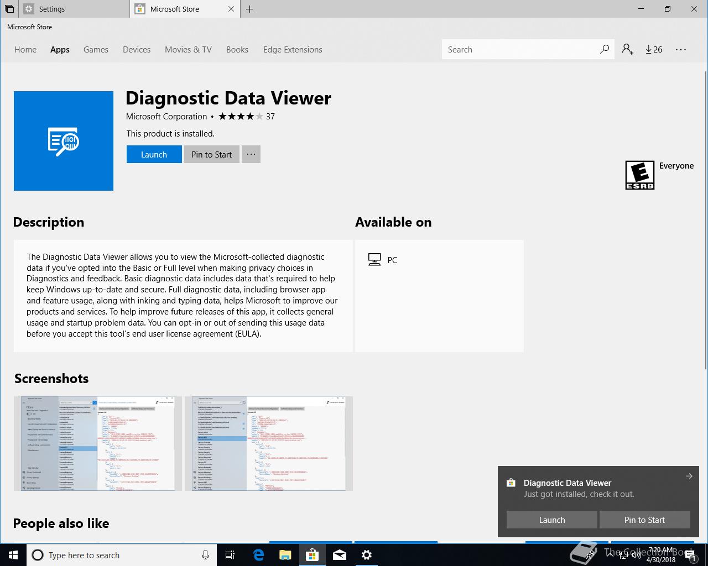Add a new tab with plus

(250, 9)
